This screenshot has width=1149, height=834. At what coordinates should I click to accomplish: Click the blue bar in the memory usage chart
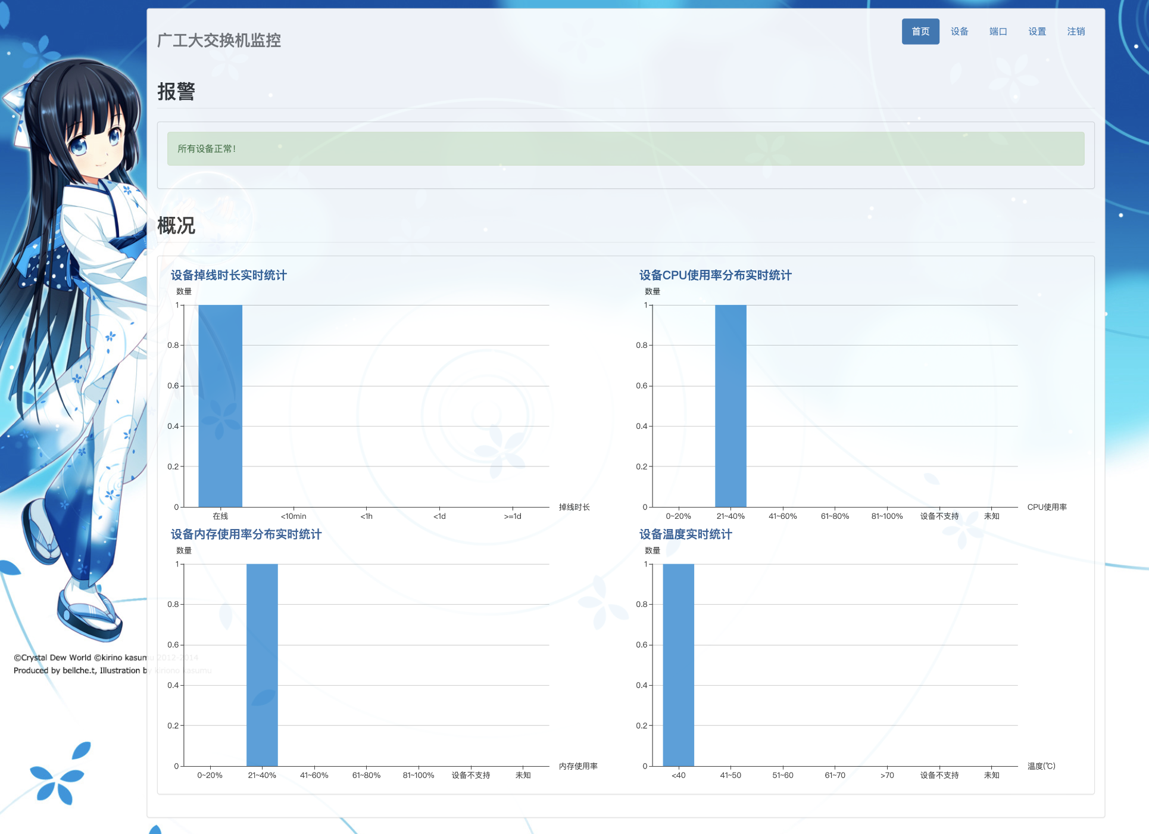262,665
